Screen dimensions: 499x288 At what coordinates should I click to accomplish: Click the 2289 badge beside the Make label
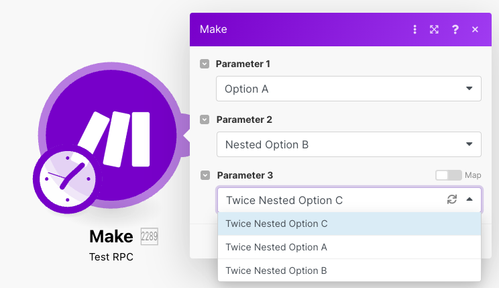tap(149, 236)
